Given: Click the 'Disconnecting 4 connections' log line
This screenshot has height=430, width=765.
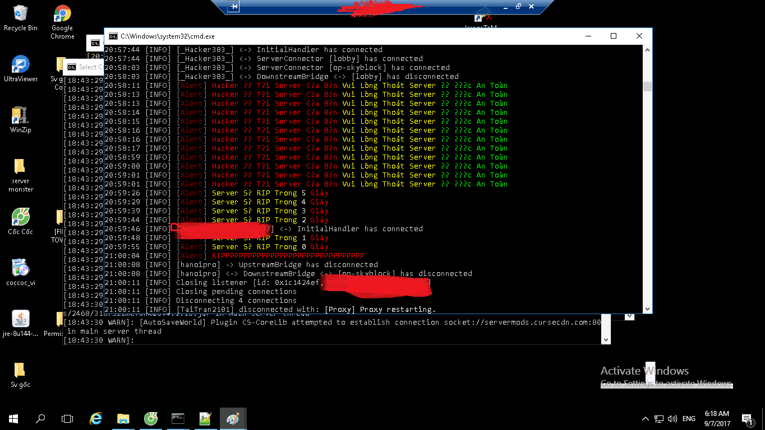Looking at the screenshot, I should (x=201, y=301).
